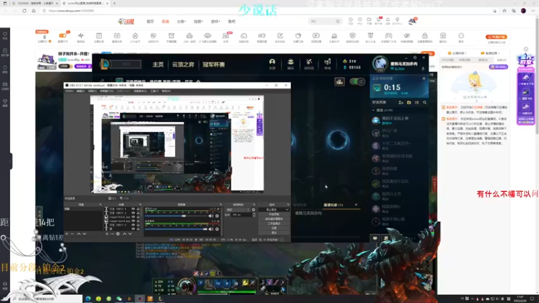The width and height of the screenshot is (539, 303).
Task: Hide the second png image source eye icon
Action: (x=133, y=222)
